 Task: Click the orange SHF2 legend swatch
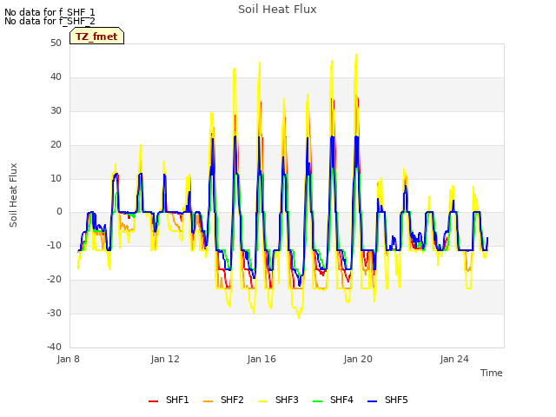[208, 401]
